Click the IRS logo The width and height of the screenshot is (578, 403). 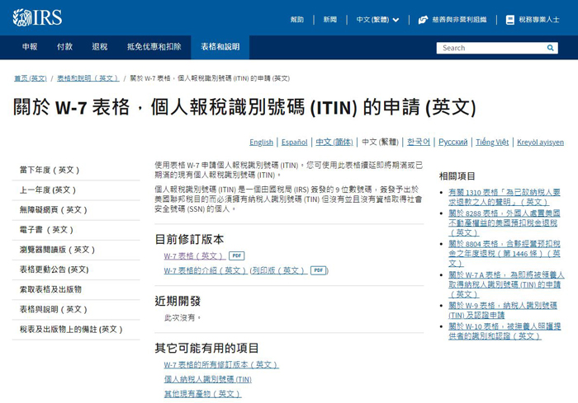pos(37,17)
